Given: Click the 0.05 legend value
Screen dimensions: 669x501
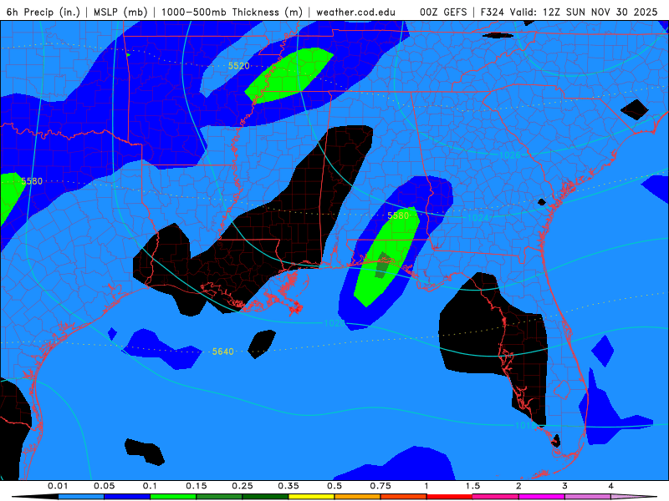Looking at the screenshot, I should (104, 486).
